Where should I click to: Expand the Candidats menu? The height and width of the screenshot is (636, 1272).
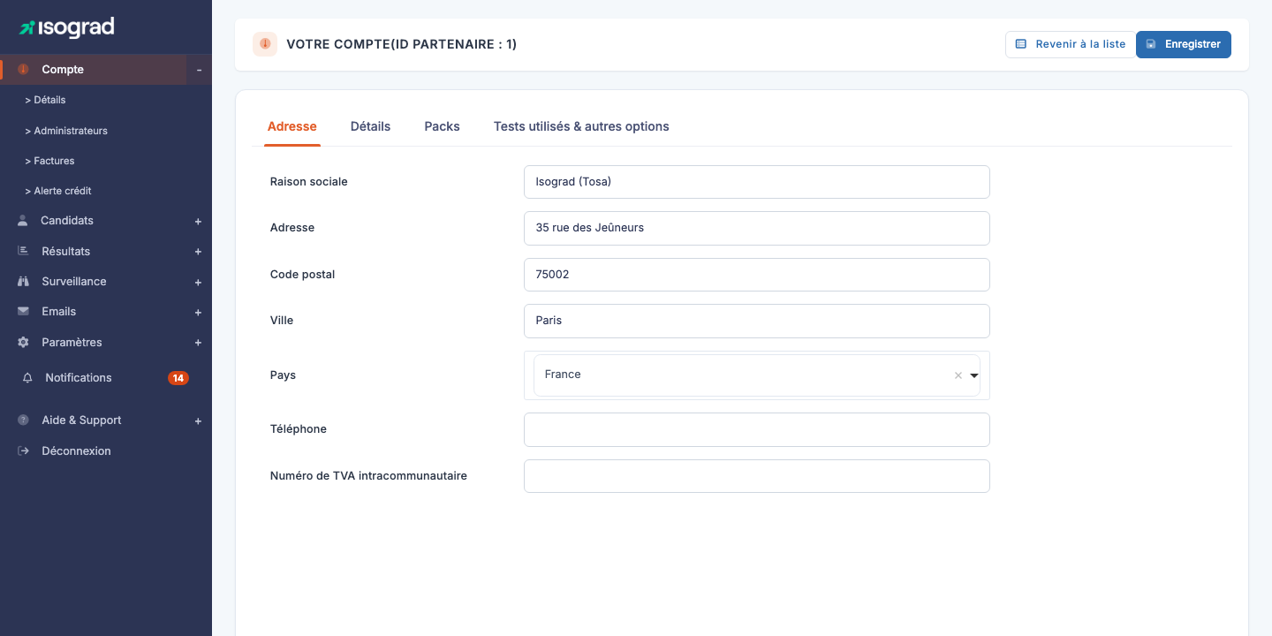coord(198,222)
